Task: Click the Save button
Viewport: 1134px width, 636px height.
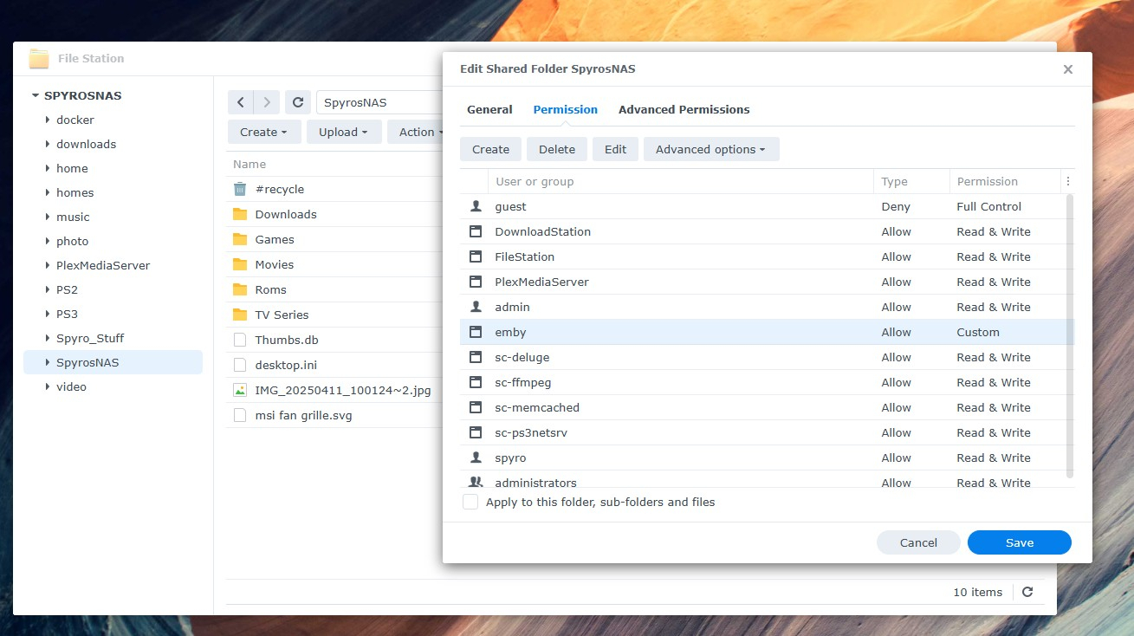Action: coord(1019,542)
